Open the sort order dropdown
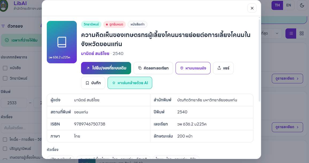 (270, 34)
